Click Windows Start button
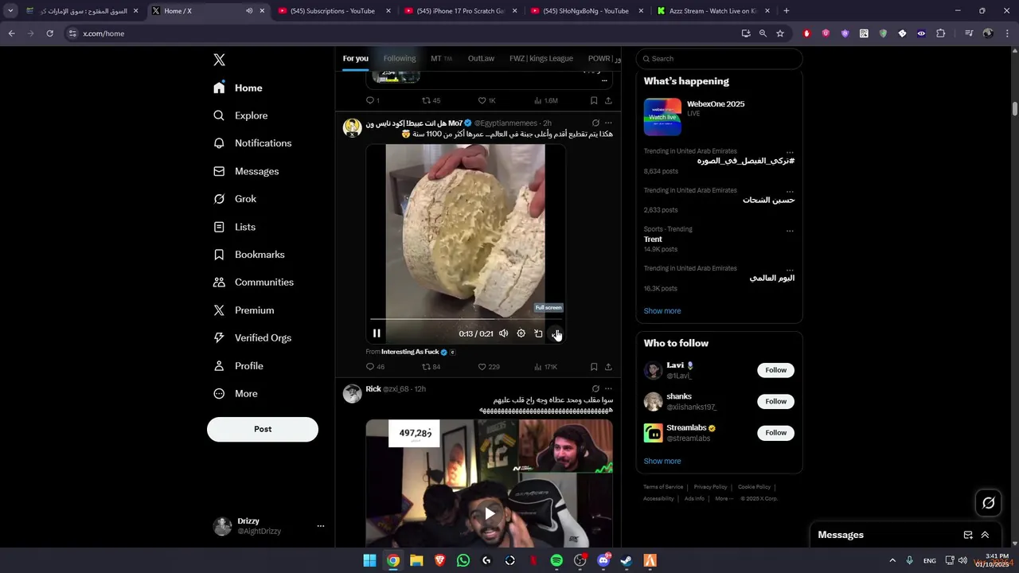This screenshot has width=1019, height=573. (x=369, y=561)
